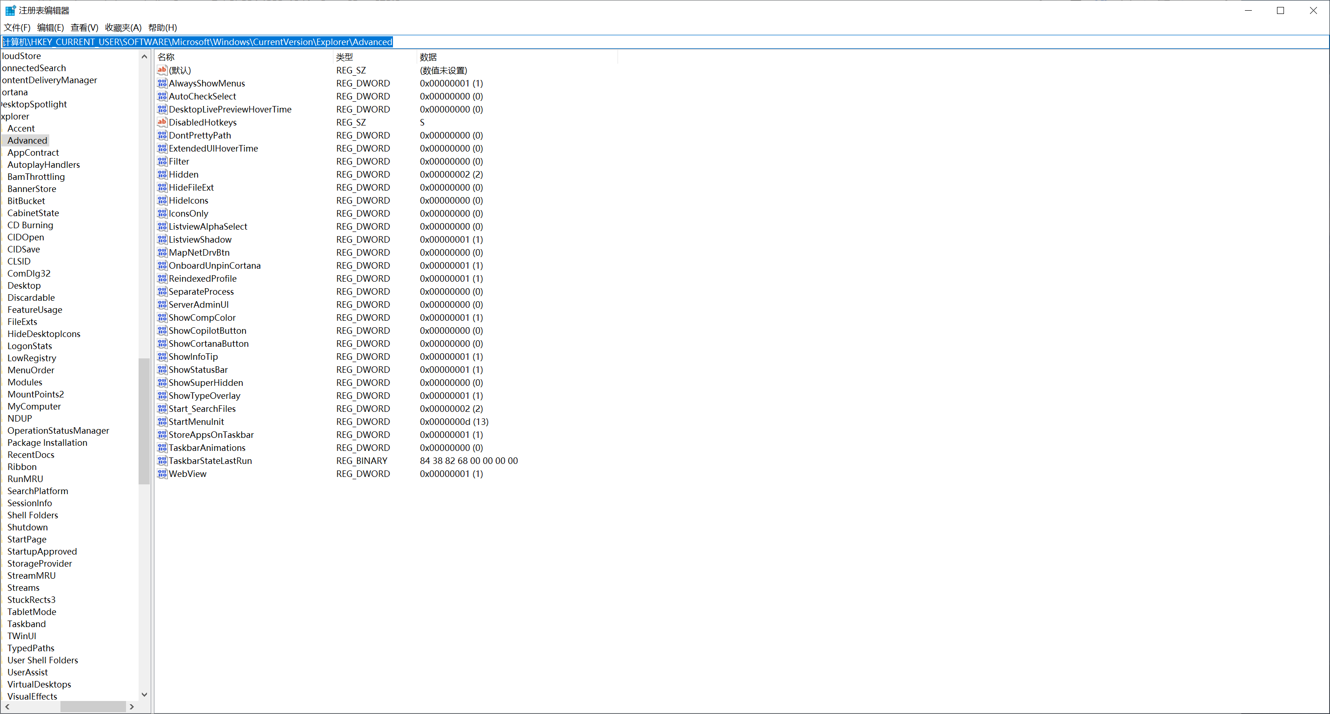Open the 编辑(E) menu
1330x714 pixels.
[51, 27]
